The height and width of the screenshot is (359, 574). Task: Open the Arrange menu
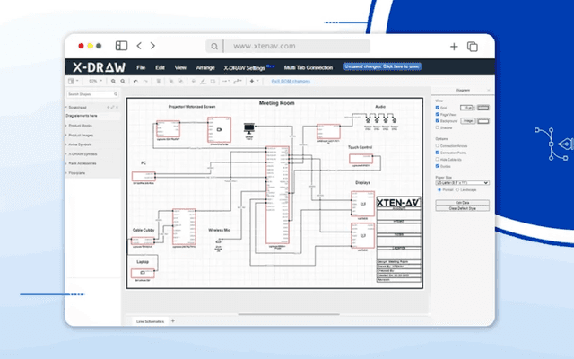pyautogui.click(x=204, y=67)
